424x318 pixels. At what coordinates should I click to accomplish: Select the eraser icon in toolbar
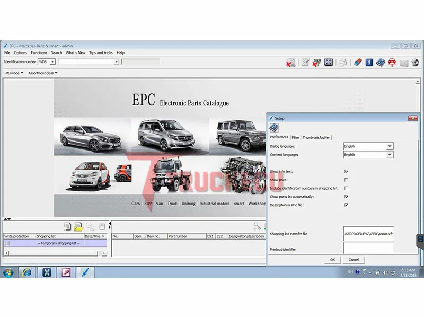click(x=357, y=63)
